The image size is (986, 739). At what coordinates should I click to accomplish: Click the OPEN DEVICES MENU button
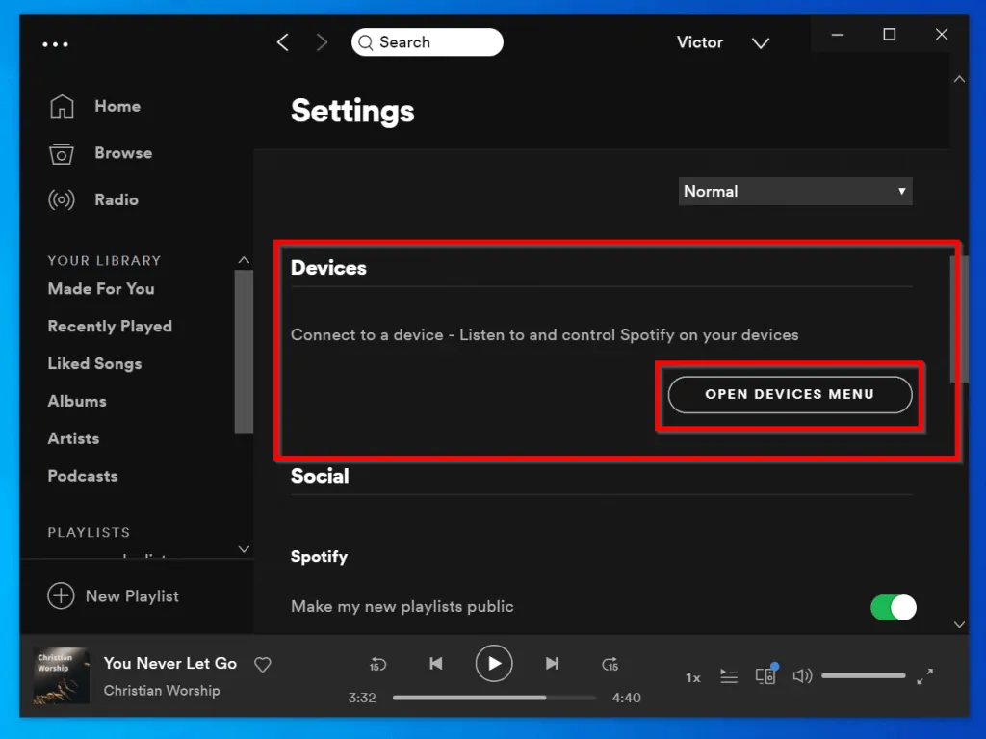tap(789, 394)
